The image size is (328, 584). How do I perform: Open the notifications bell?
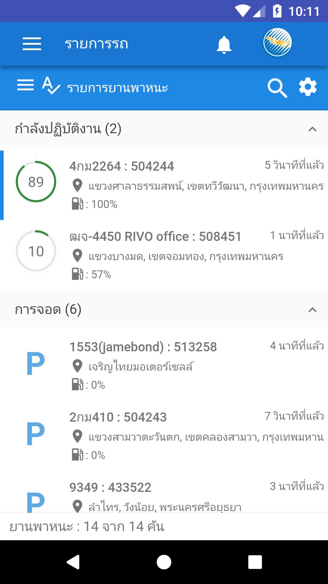pos(224,44)
